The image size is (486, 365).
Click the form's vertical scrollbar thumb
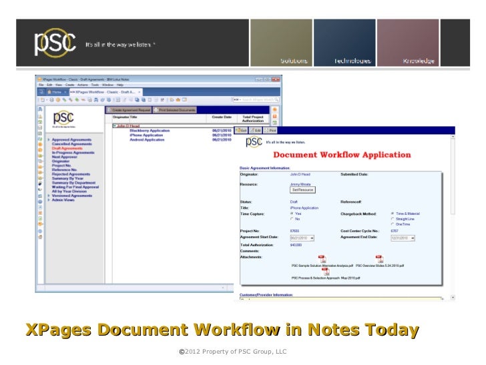[x=453, y=177]
